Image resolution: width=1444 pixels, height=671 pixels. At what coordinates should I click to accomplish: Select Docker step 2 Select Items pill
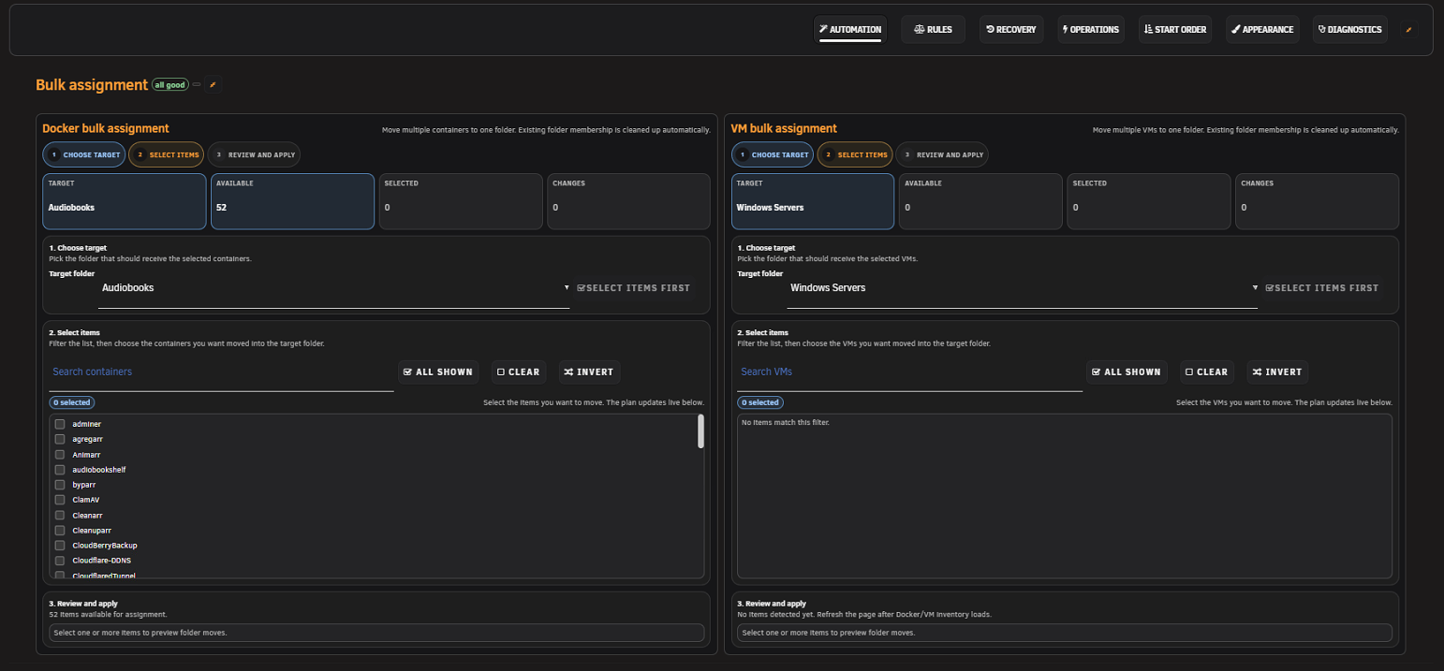click(166, 154)
